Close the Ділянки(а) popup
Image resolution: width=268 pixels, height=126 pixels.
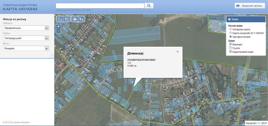coord(178,52)
